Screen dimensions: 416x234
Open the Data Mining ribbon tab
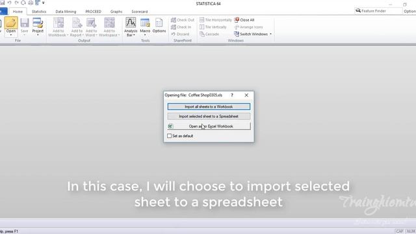pos(66,12)
